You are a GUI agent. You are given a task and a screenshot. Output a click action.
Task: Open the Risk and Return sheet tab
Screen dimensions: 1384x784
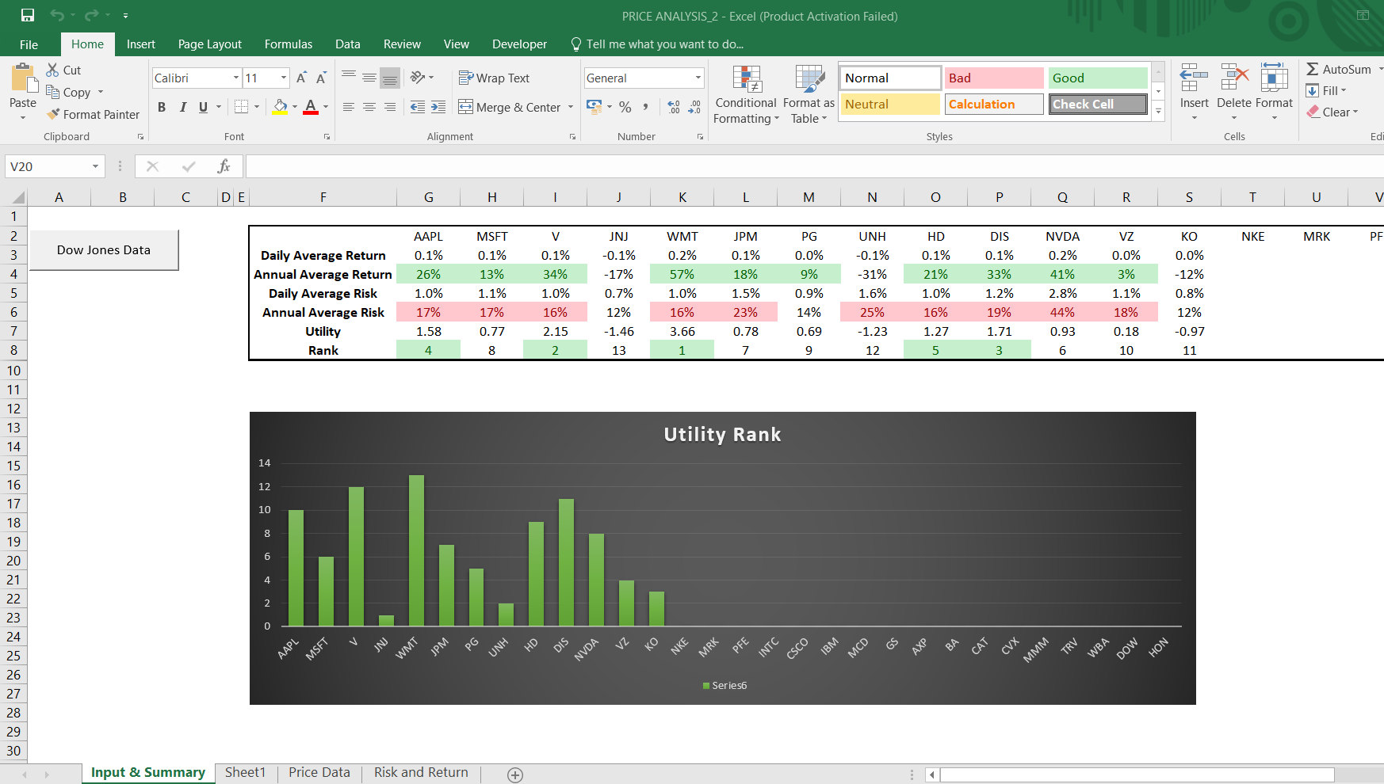tap(420, 772)
